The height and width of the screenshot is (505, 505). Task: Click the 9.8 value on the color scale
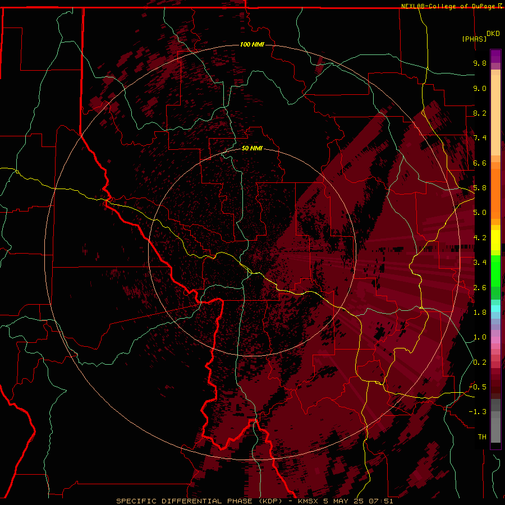point(480,63)
